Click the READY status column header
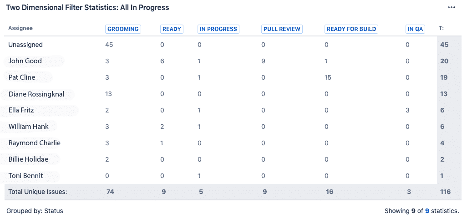 172,29
